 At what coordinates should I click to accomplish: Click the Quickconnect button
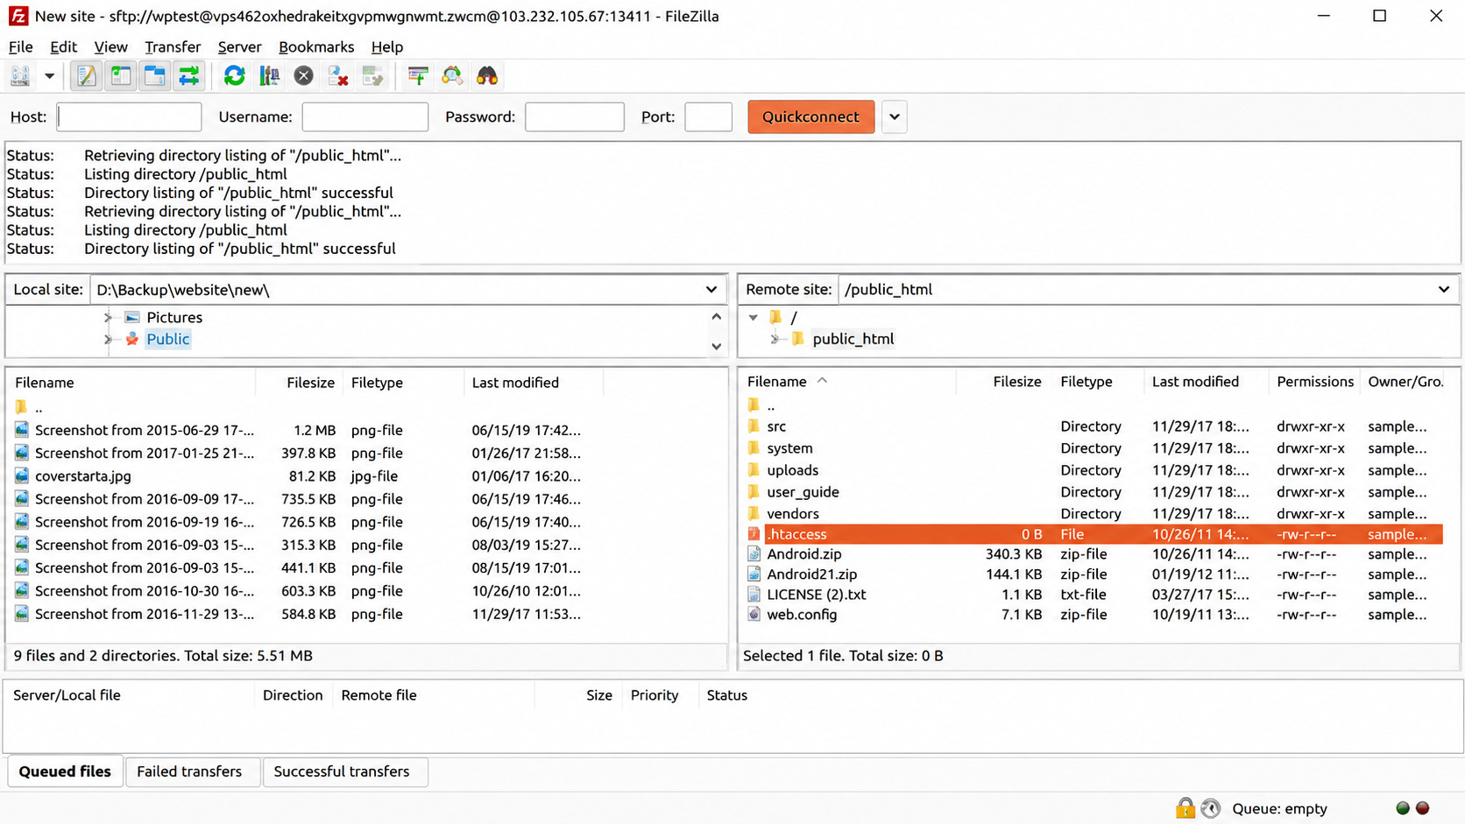click(810, 116)
